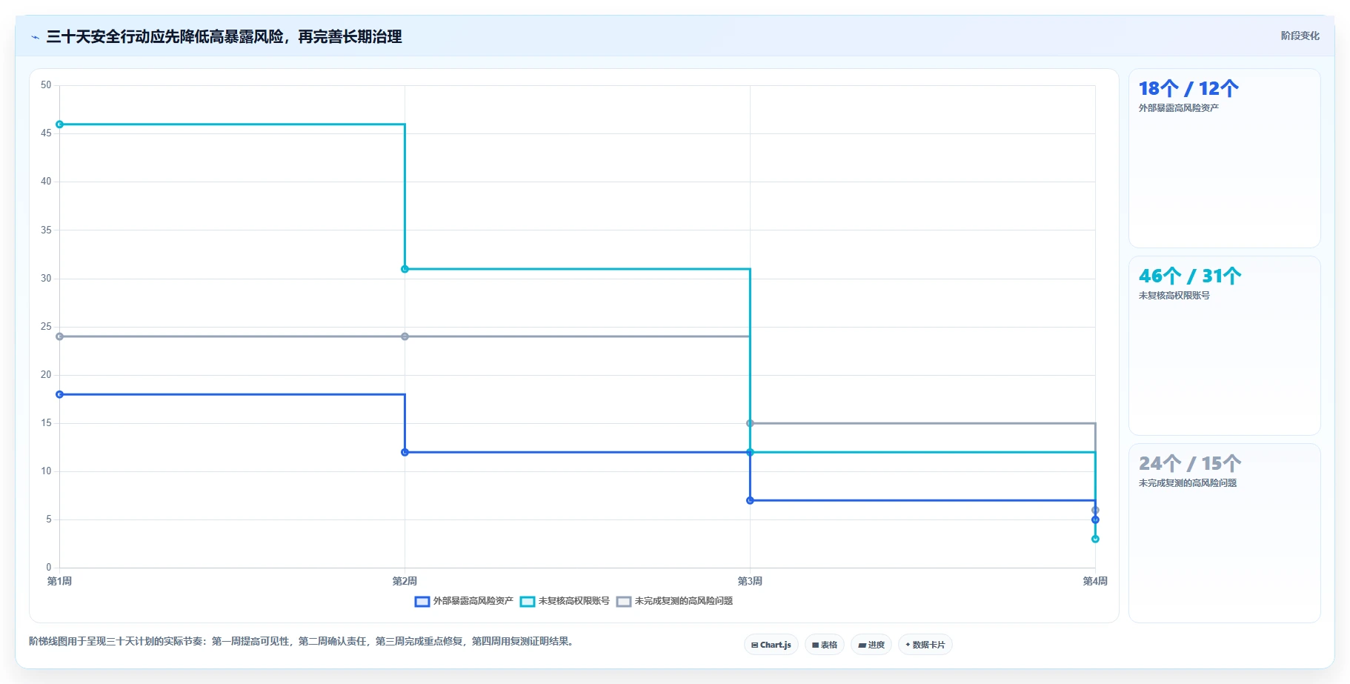Select the 18个 / 12个 metric card
Viewport: 1350px width, 684px height.
click(1224, 159)
